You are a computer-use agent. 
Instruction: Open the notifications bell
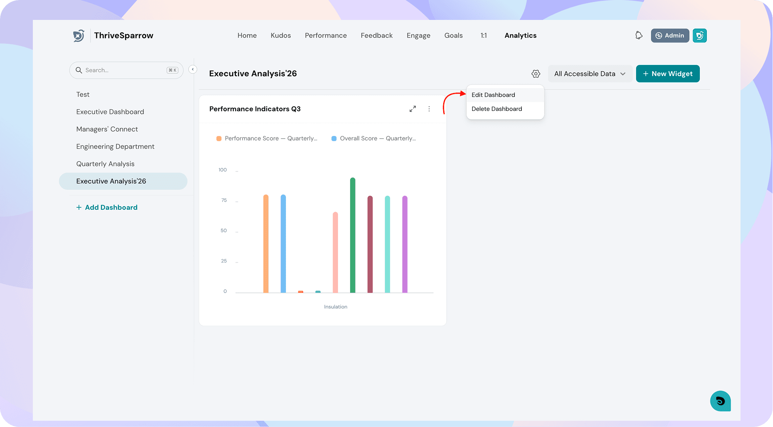639,36
